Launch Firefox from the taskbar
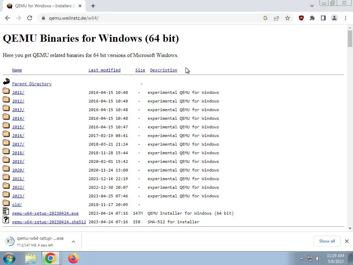The height and width of the screenshot is (265, 353). (73, 258)
